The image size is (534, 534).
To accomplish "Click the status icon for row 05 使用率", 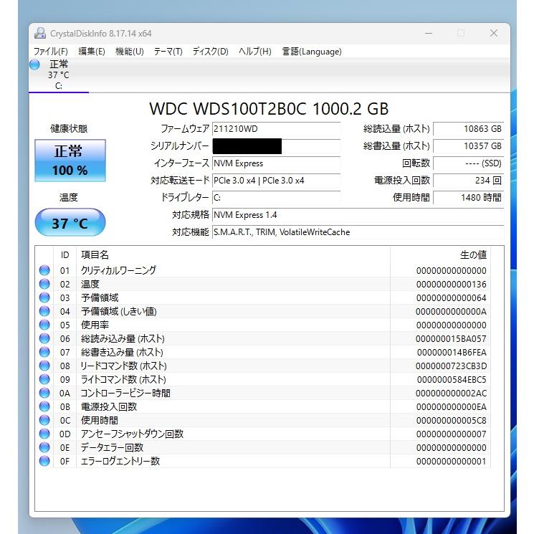I will coord(44,325).
